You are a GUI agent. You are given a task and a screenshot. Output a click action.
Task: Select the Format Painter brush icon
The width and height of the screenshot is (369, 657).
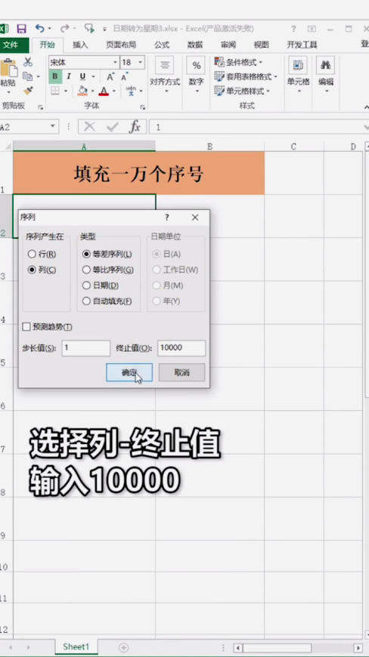click(28, 91)
